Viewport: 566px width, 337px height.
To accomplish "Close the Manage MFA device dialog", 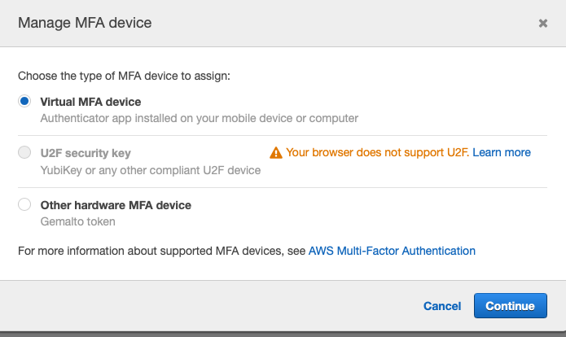I will click(543, 24).
